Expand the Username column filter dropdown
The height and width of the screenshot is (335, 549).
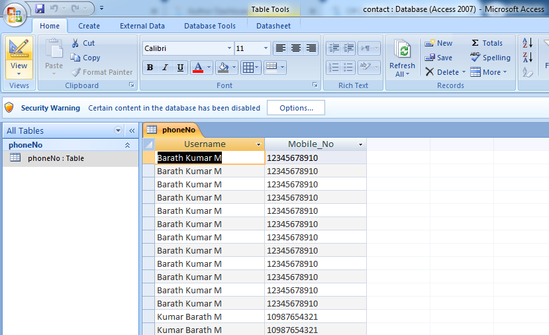coord(258,144)
